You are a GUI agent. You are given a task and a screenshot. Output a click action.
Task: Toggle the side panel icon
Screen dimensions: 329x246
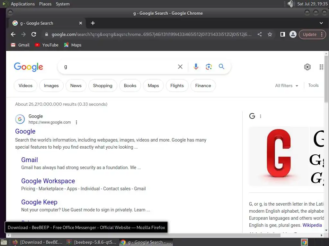[x=283, y=34]
